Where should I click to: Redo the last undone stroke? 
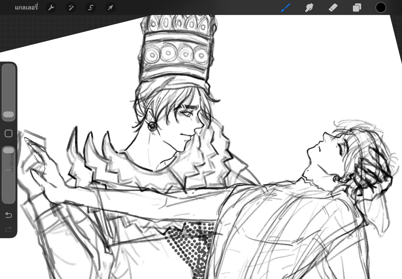[x=9, y=229]
